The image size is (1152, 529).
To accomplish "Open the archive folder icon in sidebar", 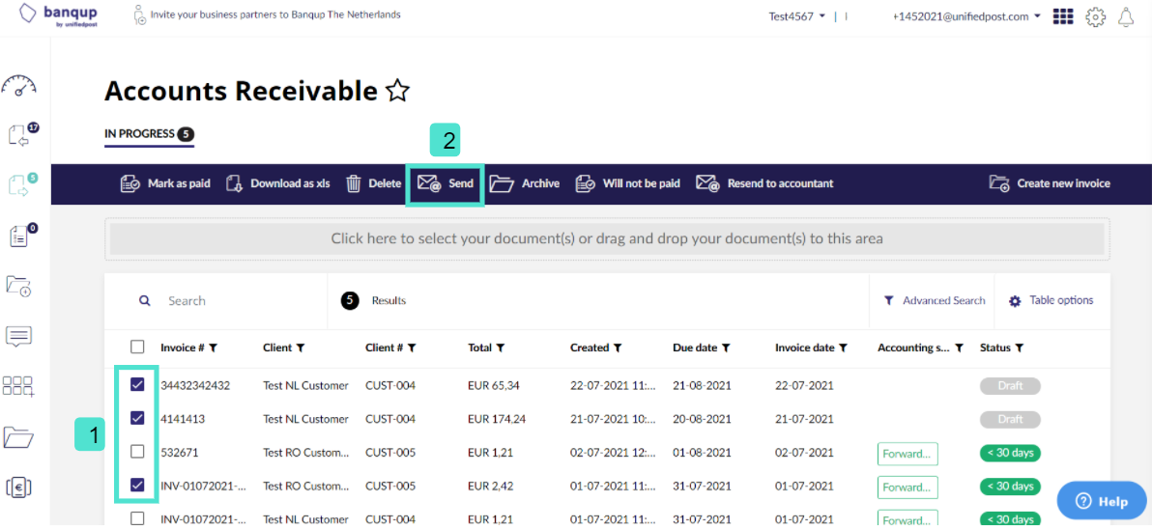I will point(19,436).
